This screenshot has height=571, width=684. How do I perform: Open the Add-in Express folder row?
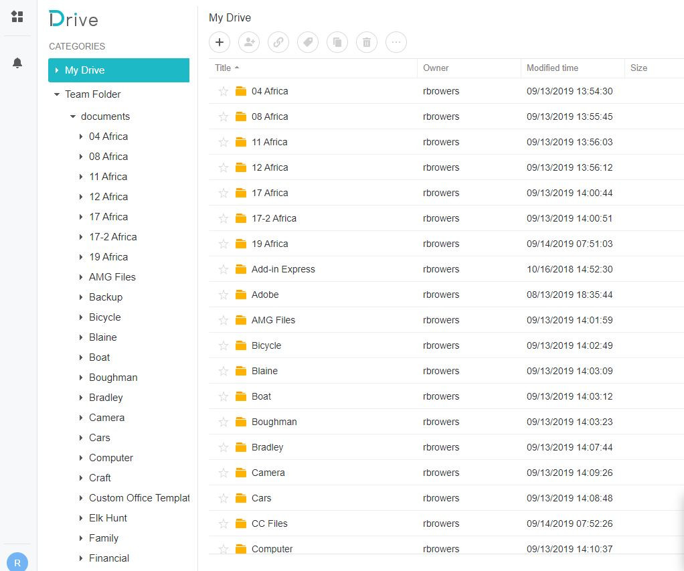tap(283, 269)
